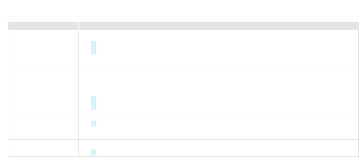This screenshot has height=157, width=359.
Task: Click the blue highlight in the second row
Action: (93, 103)
